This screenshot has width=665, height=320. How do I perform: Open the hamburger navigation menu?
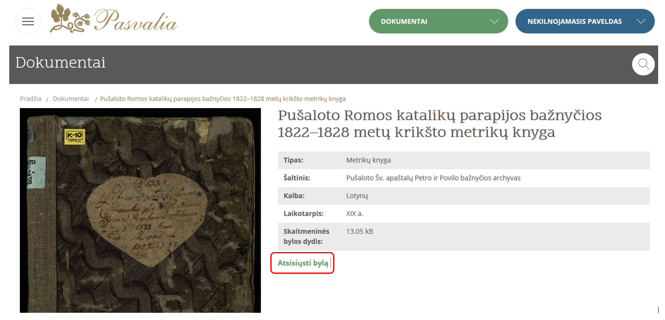pyautogui.click(x=28, y=21)
